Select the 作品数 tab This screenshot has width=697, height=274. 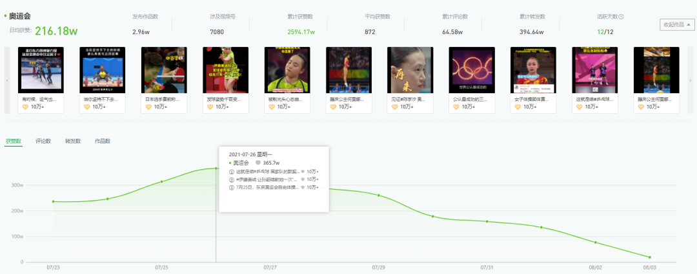click(x=102, y=142)
